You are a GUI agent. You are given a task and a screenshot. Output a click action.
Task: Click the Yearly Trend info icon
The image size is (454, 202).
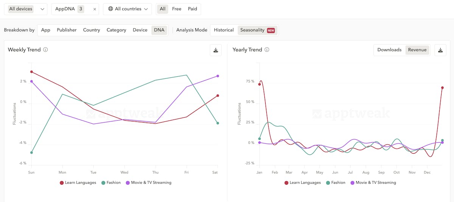267,50
